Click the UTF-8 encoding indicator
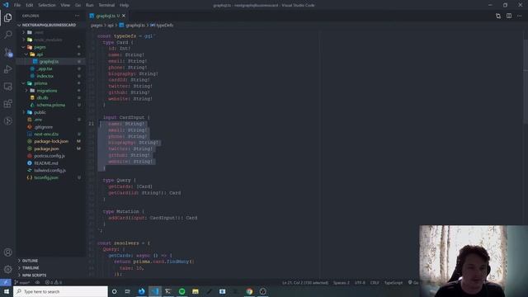The width and height of the screenshot is (528, 297). tap(360, 282)
